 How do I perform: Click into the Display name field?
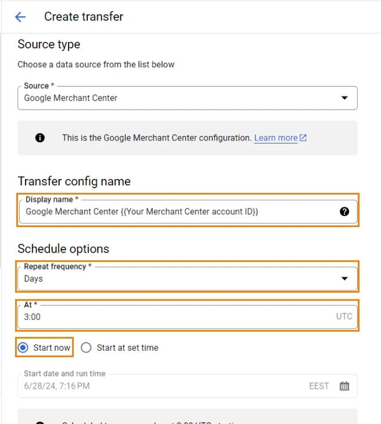tap(188, 211)
